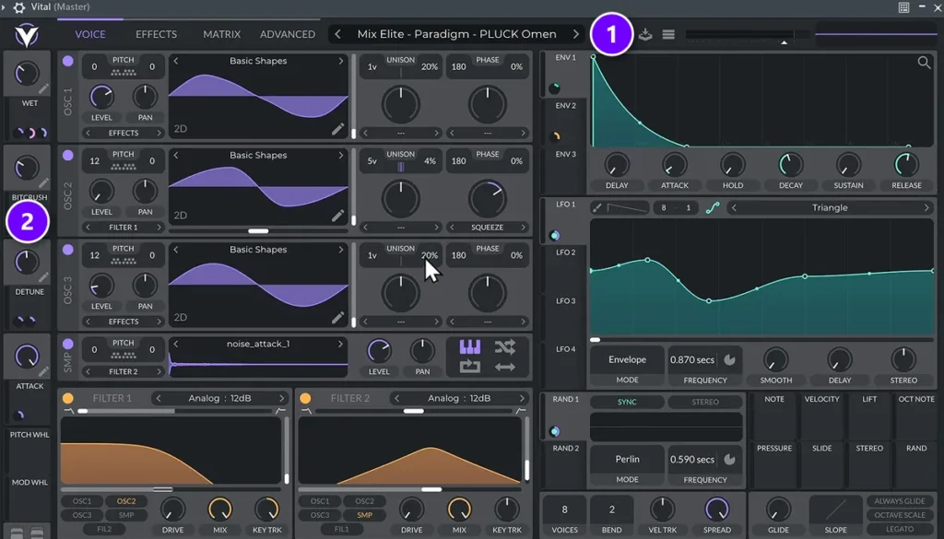The image size is (944, 539).
Task: Toggle OSC2 input on Filter 1
Action: point(125,501)
